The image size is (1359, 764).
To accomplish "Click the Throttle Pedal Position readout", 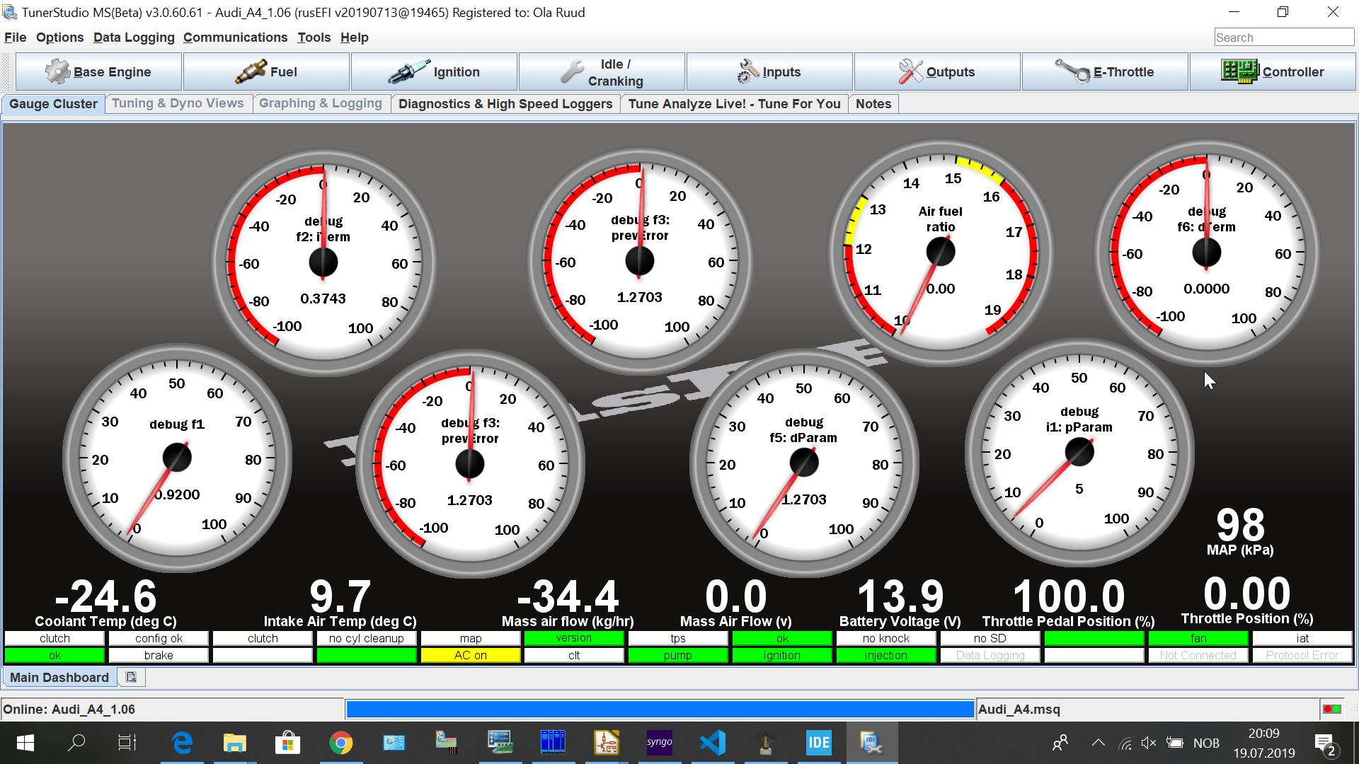I will tap(1068, 603).
